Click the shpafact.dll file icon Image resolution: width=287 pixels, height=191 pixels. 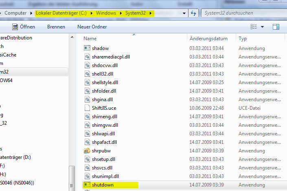[x=87, y=142]
